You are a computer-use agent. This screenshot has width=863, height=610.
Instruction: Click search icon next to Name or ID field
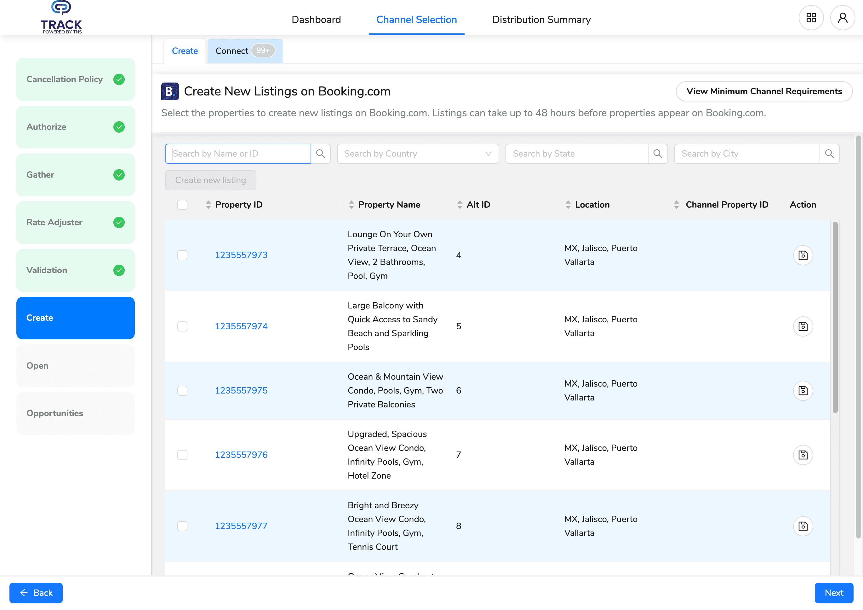click(321, 154)
